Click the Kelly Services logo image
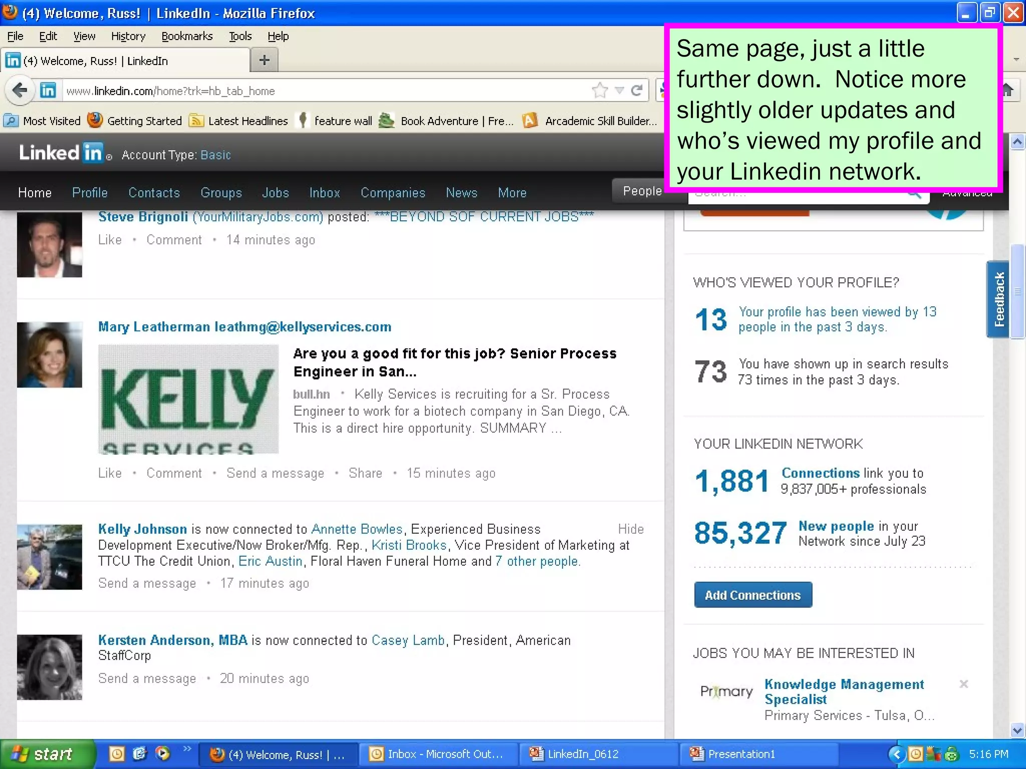The height and width of the screenshot is (769, 1026). coord(188,399)
